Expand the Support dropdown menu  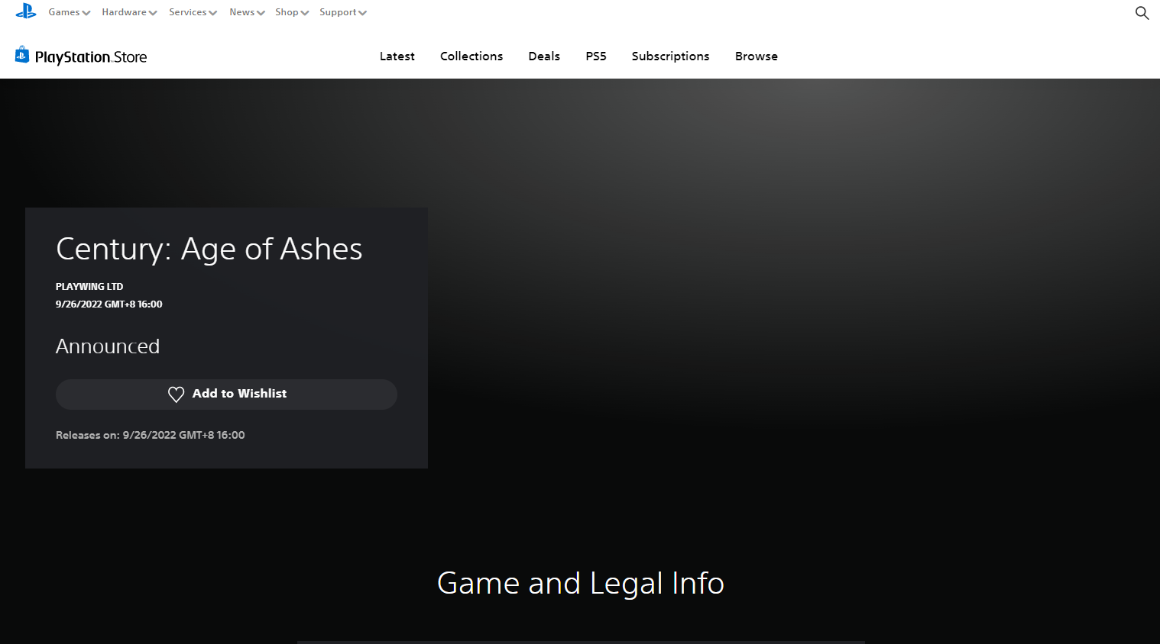tap(343, 12)
